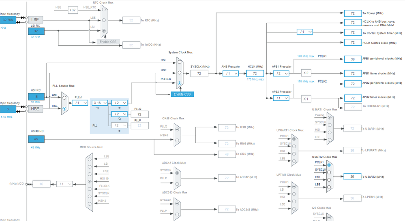Click the HCLK to AHB bus 72 box
This screenshot has height=221, width=405.
coord(353,23)
